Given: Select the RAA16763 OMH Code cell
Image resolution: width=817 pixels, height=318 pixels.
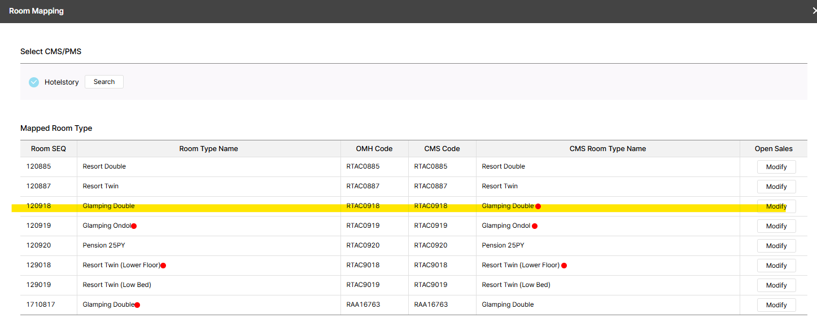Looking at the screenshot, I should coord(363,304).
